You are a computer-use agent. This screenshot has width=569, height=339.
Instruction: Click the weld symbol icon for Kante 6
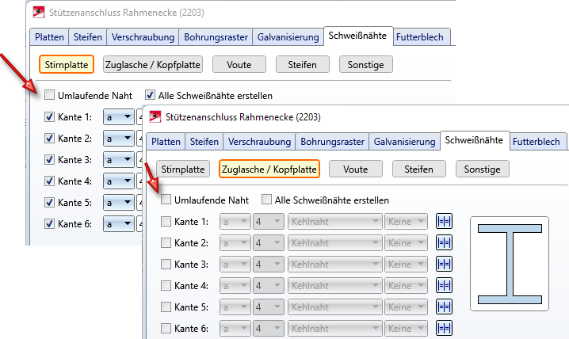click(444, 329)
